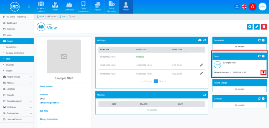Edit visit log with duration 0:00:00:02
This screenshot has width=269, height=128.
click(x=201, y=74)
